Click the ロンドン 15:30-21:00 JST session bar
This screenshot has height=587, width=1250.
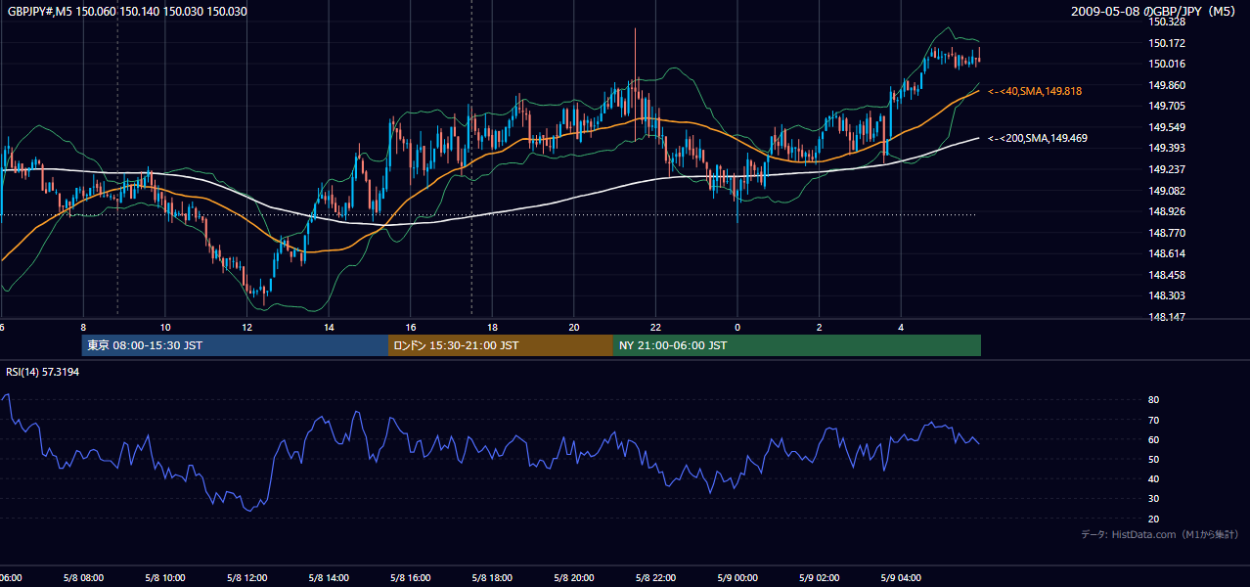tap(501, 345)
